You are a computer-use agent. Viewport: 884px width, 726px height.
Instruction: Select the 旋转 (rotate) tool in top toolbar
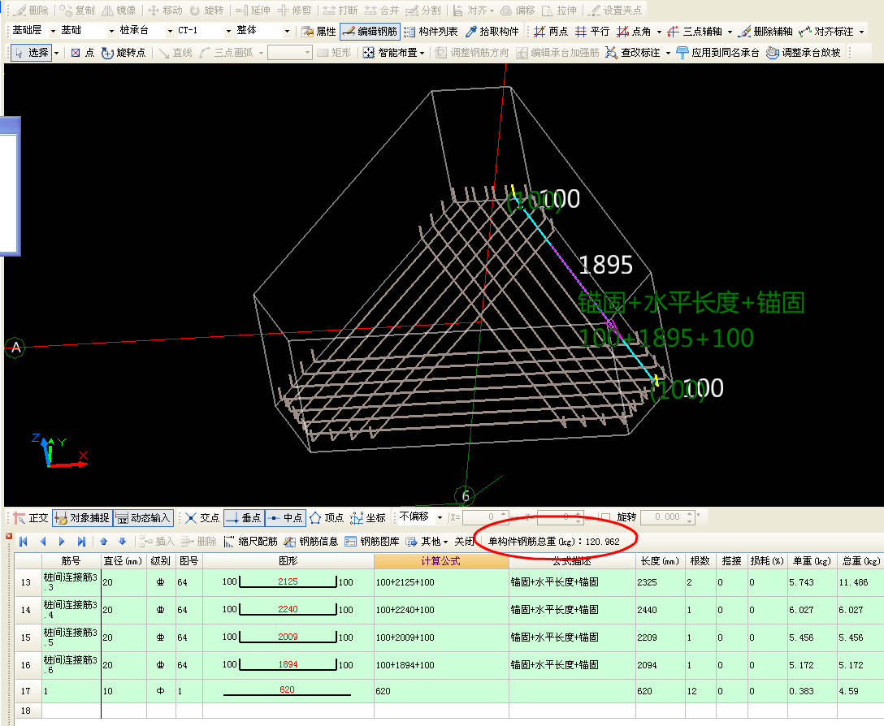coord(206,10)
